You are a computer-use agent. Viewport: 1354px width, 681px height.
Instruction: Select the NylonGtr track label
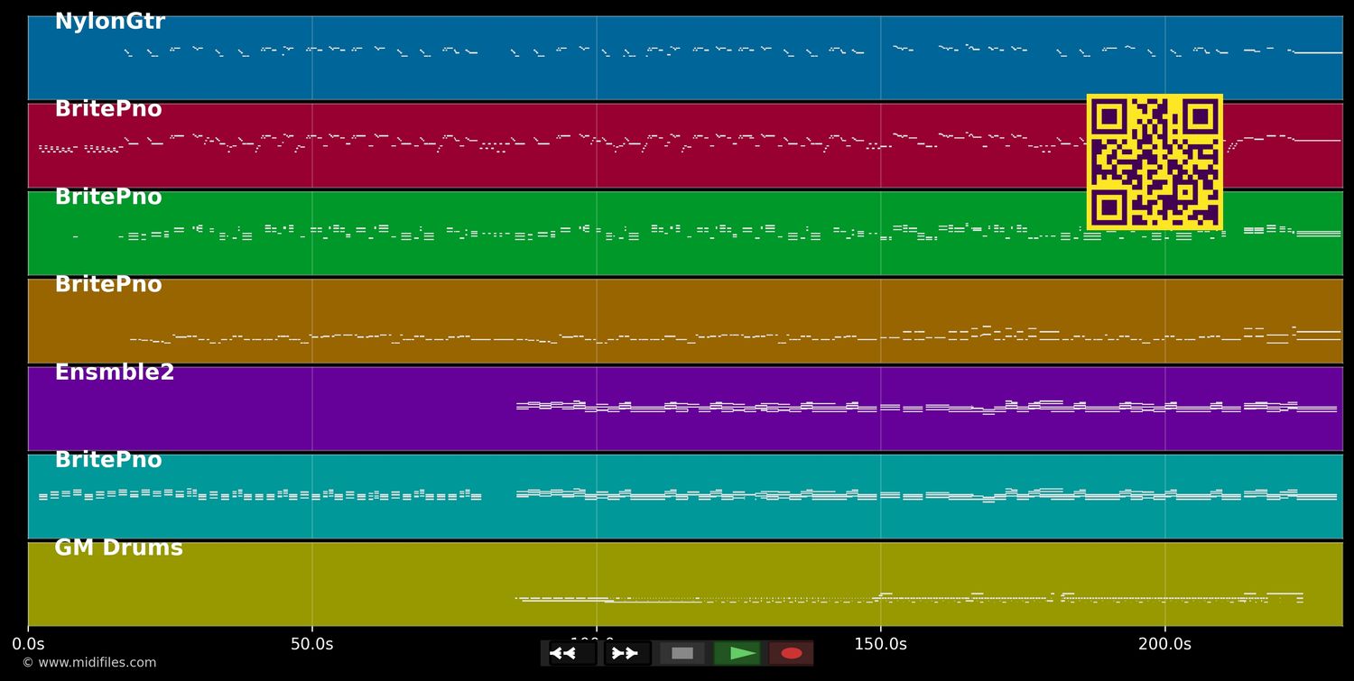point(109,23)
